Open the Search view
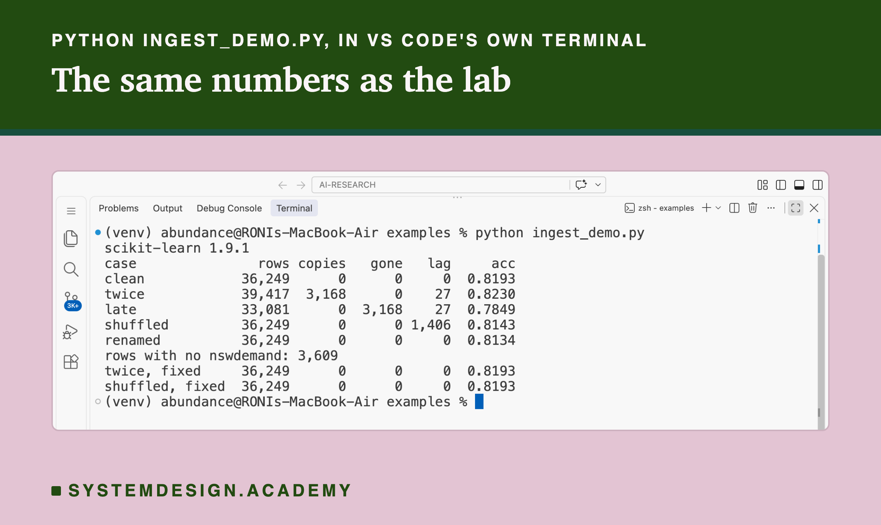 click(71, 269)
